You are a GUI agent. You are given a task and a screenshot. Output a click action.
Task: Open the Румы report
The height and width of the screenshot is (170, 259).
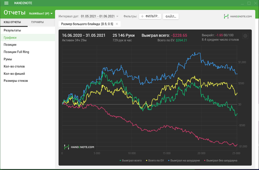28,59
